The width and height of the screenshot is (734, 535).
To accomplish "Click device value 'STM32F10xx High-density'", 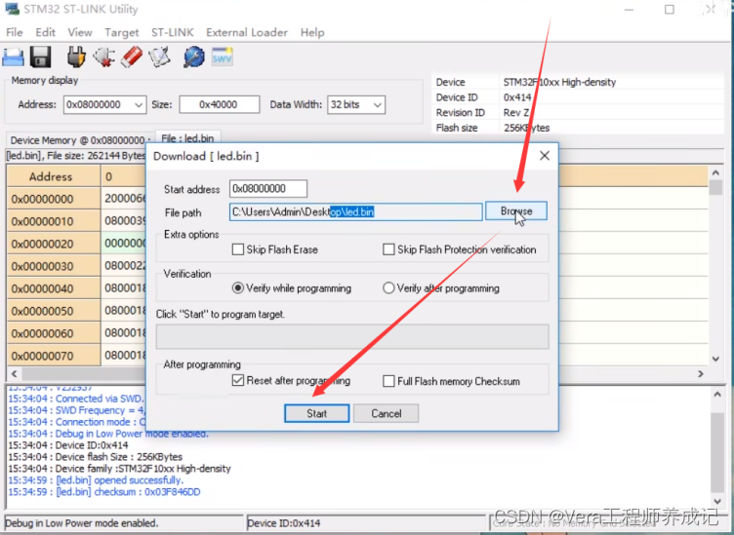I will pyautogui.click(x=559, y=82).
